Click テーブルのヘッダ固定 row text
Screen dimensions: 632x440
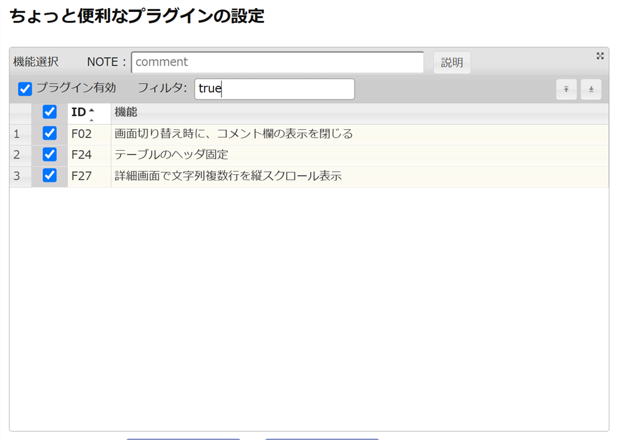click(x=171, y=155)
